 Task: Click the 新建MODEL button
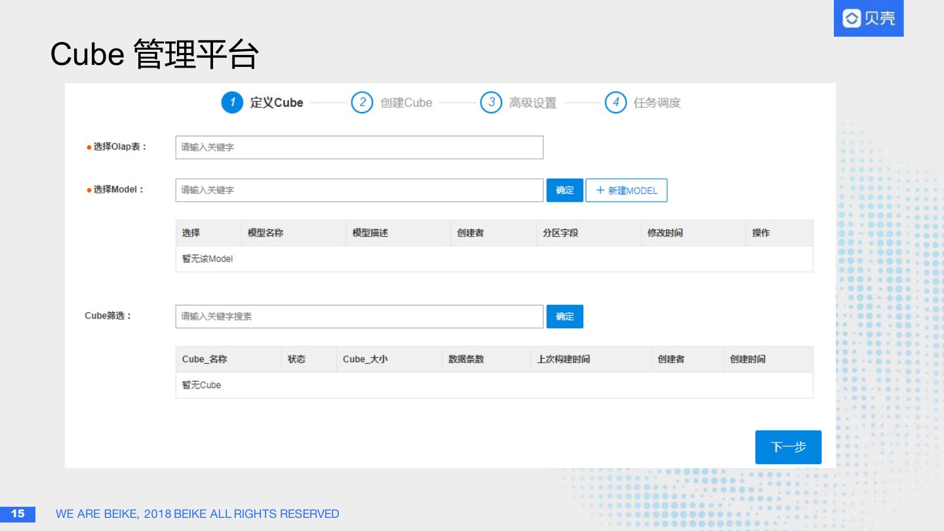pyautogui.click(x=626, y=190)
